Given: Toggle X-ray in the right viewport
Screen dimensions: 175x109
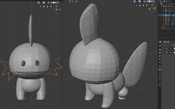Looking at the screenshot, I should click(145, 1).
